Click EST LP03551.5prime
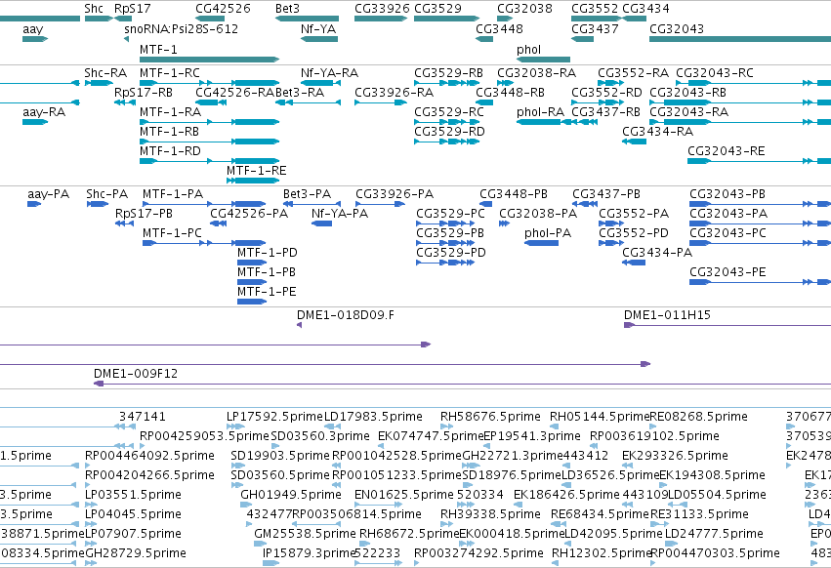The height and width of the screenshot is (568, 831). click(89, 505)
